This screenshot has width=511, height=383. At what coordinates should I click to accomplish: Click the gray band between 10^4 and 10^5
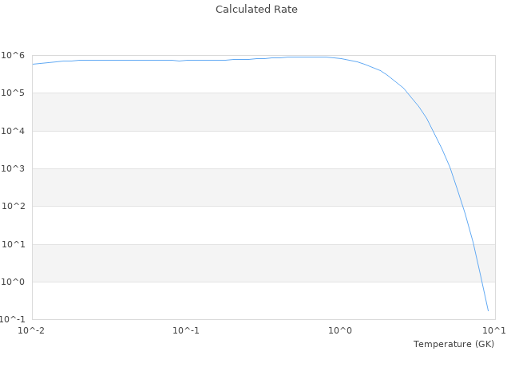(200, 112)
